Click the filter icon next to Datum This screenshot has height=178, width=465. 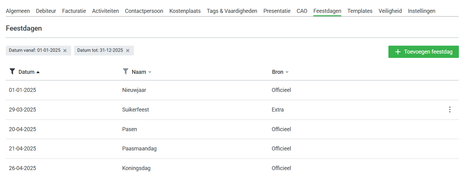pyautogui.click(x=12, y=72)
